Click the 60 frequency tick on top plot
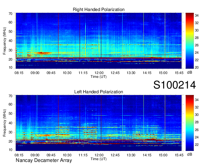Viewport: 202px width, 164px height. [x=10, y=22]
